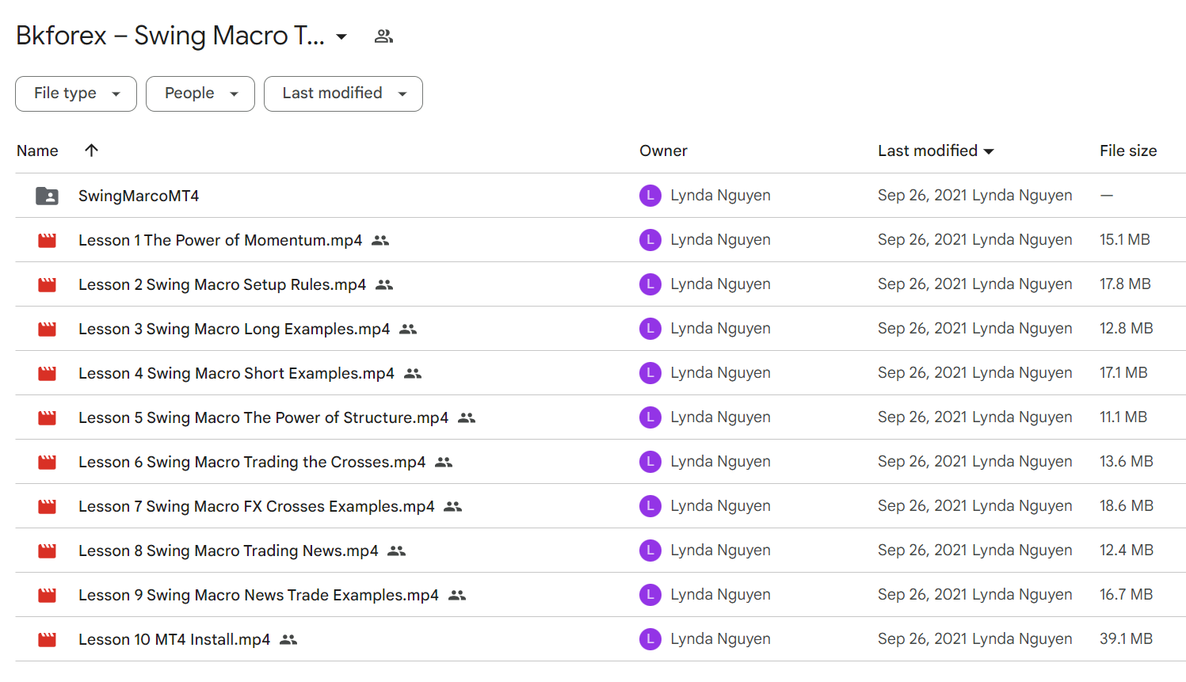Click owner name Lynda Nguyen in Lesson 1 row
The image size is (1186, 682).
click(x=720, y=240)
